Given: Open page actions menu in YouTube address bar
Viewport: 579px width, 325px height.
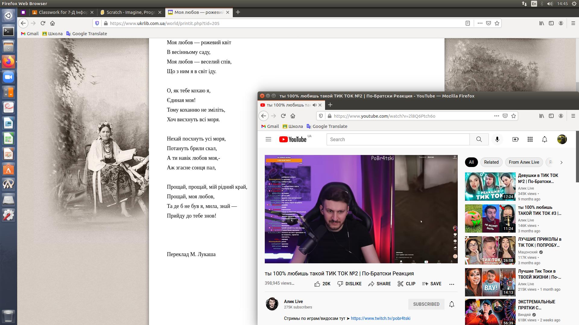Looking at the screenshot, I should [x=496, y=116].
